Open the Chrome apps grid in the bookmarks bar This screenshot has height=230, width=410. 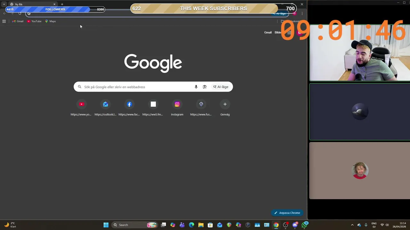pyautogui.click(x=4, y=21)
